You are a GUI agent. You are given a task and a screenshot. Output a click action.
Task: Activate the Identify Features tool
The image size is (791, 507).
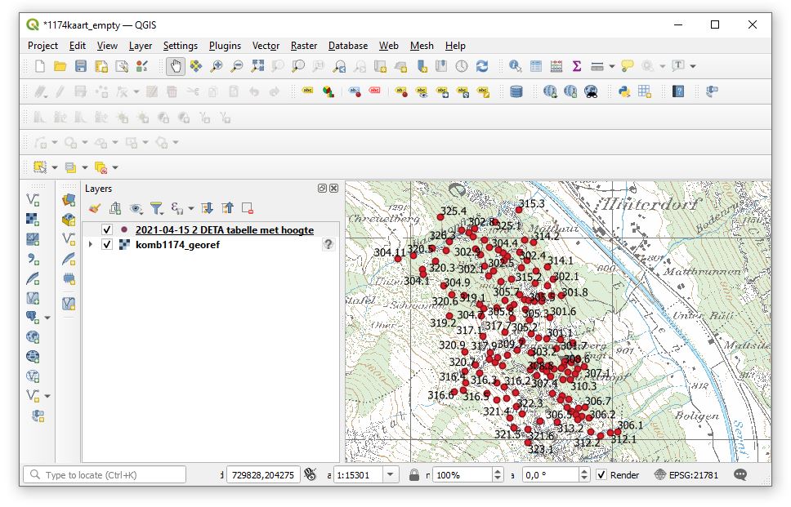tap(516, 66)
